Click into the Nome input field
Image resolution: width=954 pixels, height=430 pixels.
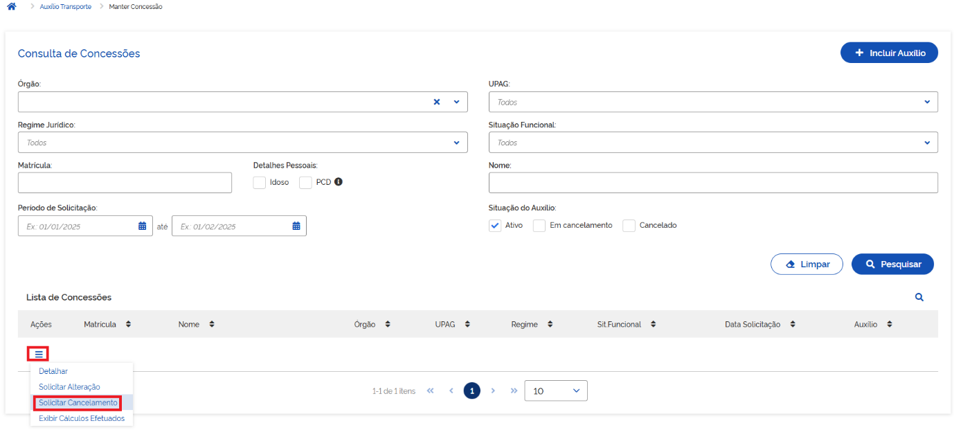coord(712,183)
